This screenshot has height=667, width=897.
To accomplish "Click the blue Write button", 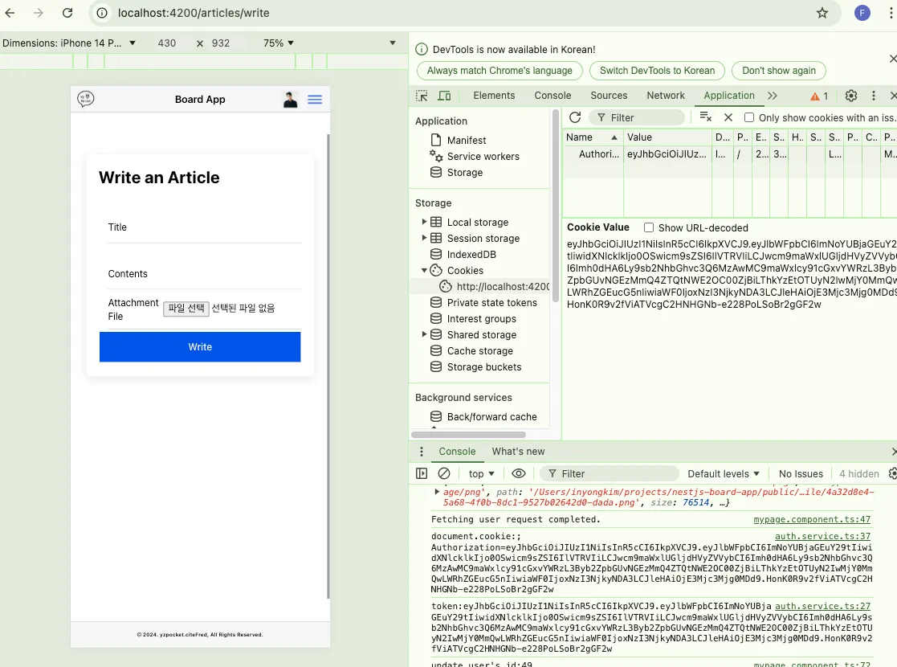I will click(200, 347).
